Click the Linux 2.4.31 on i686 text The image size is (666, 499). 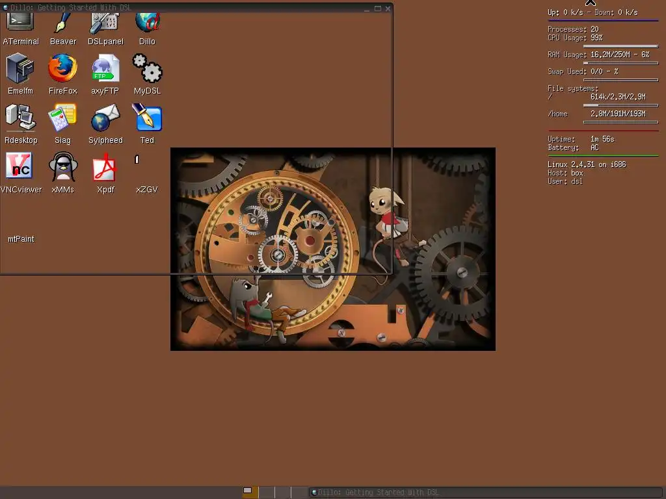[587, 164]
